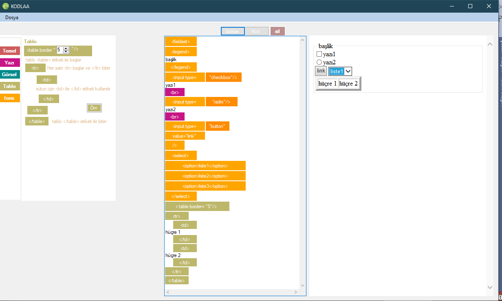Select the value="link" block
Viewport: 502px width, 301px height.
tap(185, 136)
